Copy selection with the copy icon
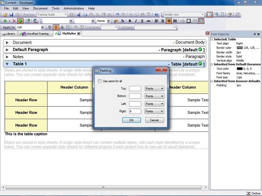 pos(85,15)
